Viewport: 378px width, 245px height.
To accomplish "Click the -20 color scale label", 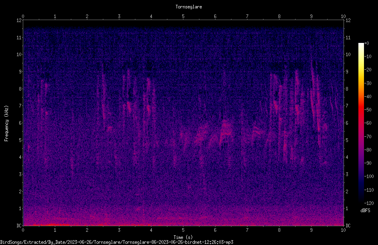I will (368, 70).
